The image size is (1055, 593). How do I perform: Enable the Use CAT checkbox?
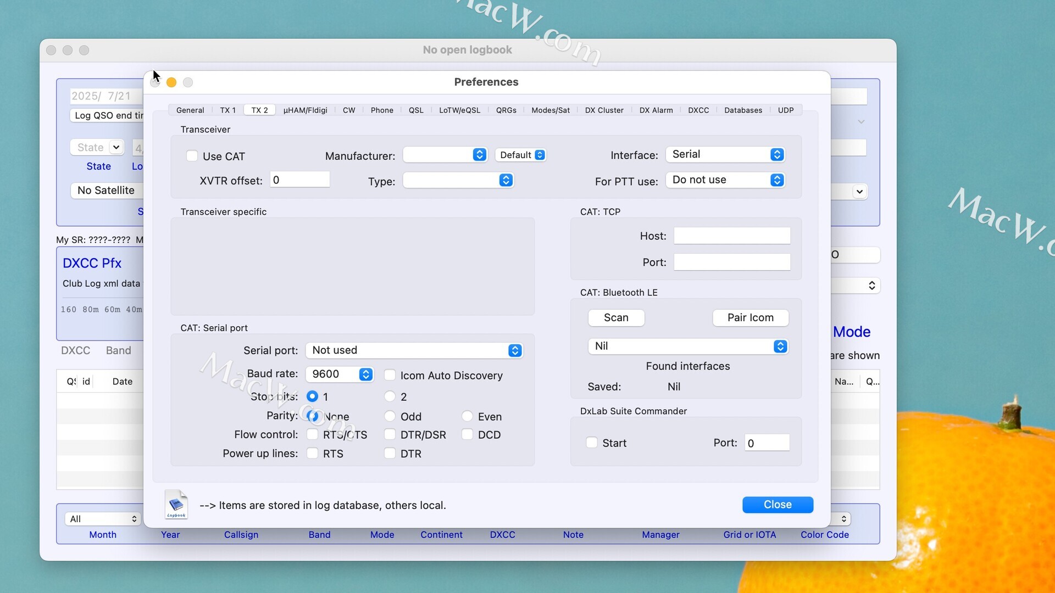[192, 156]
